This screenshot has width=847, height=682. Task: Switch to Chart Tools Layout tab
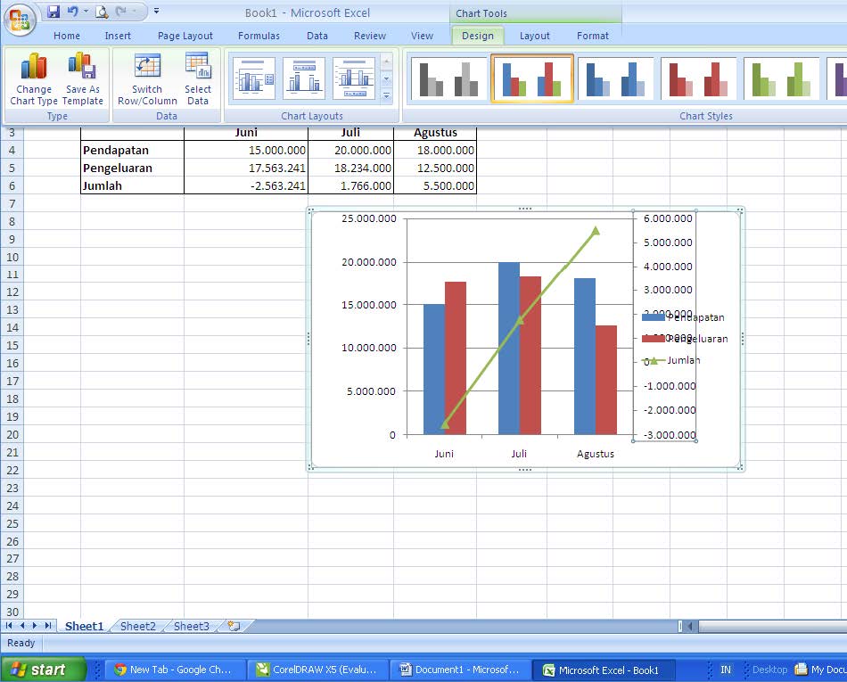coord(535,36)
